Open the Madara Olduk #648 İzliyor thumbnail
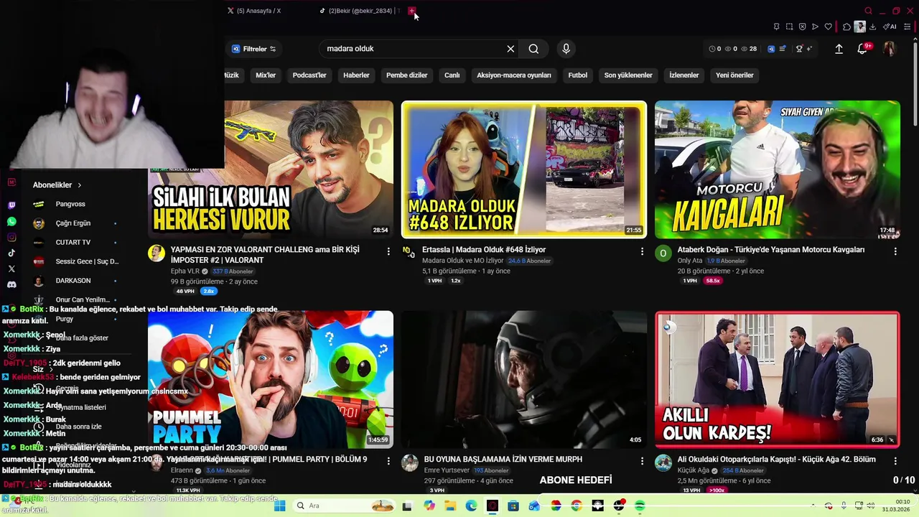 524,169
